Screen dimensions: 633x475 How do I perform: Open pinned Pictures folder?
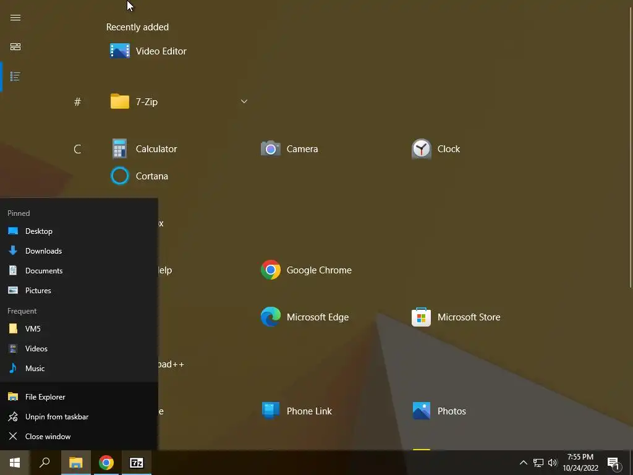79,291
